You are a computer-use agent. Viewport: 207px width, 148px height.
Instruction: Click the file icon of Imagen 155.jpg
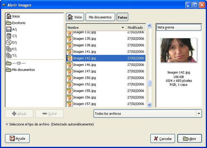70,91
